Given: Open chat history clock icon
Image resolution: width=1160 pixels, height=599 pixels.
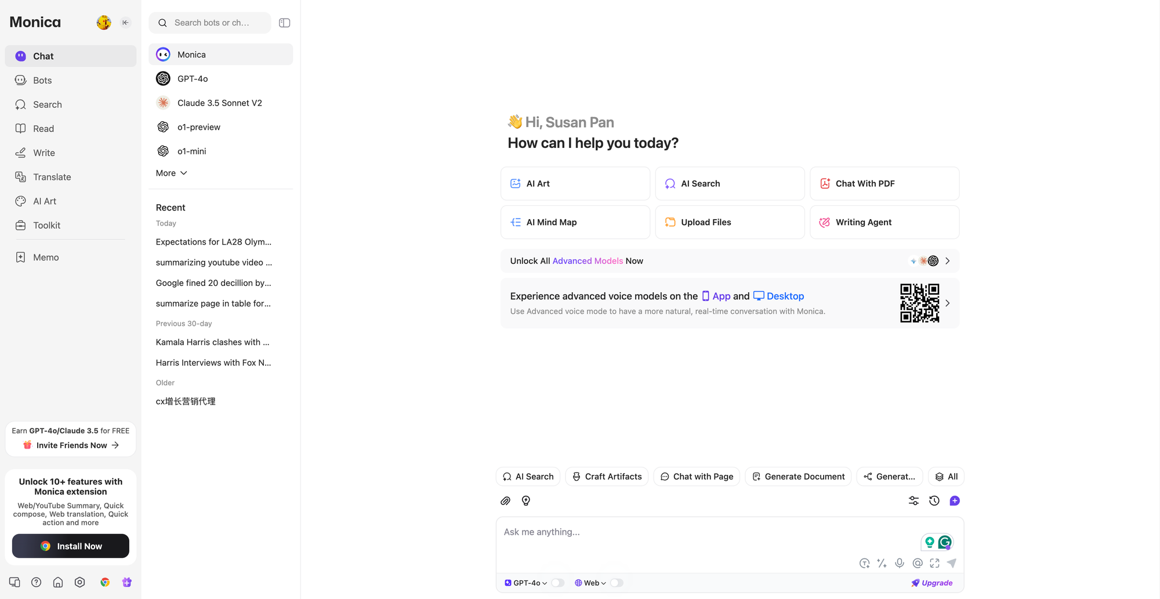Looking at the screenshot, I should [x=934, y=501].
